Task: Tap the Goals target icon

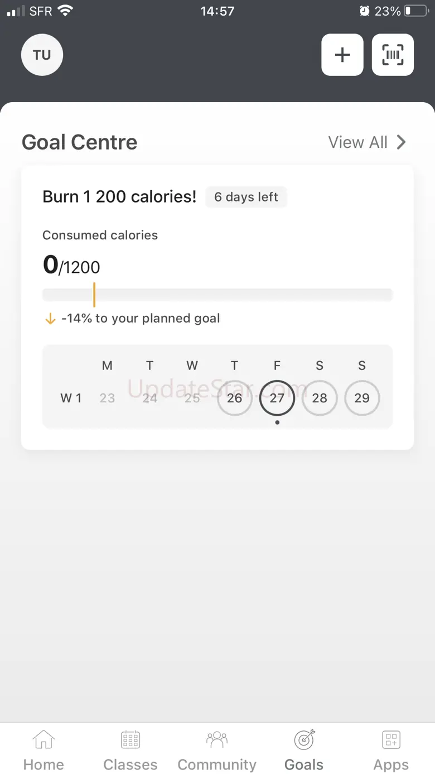Action: pyautogui.click(x=304, y=740)
